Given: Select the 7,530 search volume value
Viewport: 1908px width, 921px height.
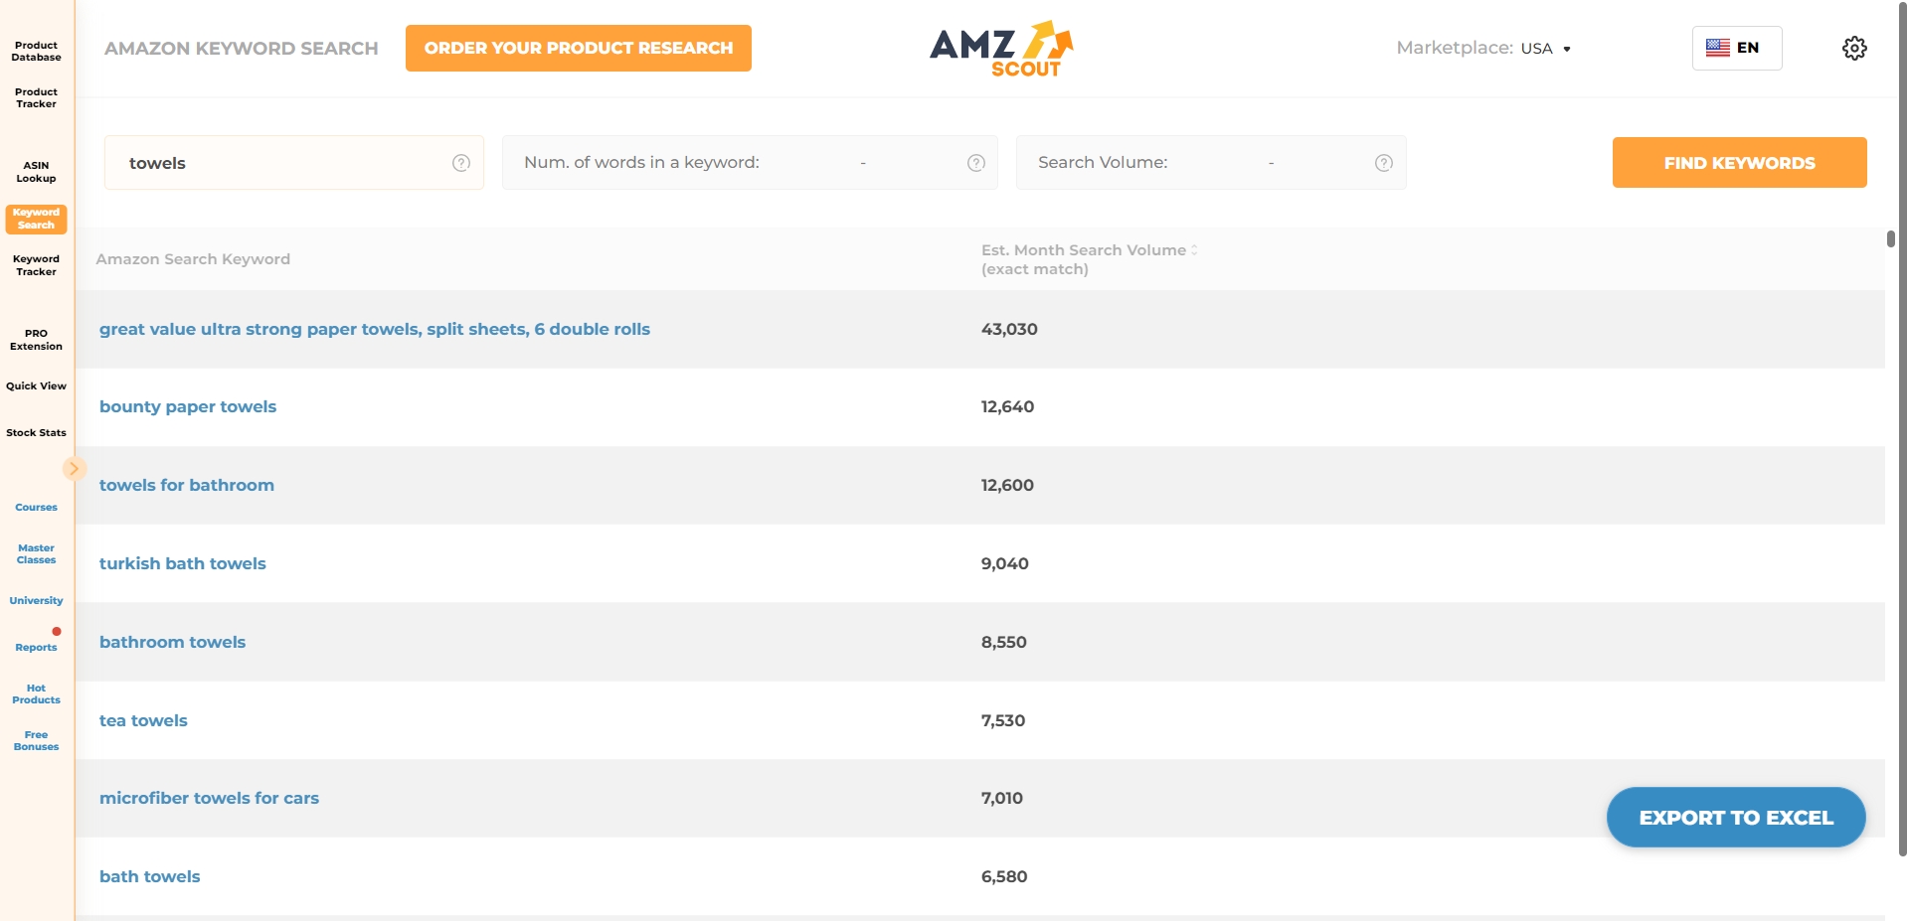Looking at the screenshot, I should pyautogui.click(x=1003, y=720).
